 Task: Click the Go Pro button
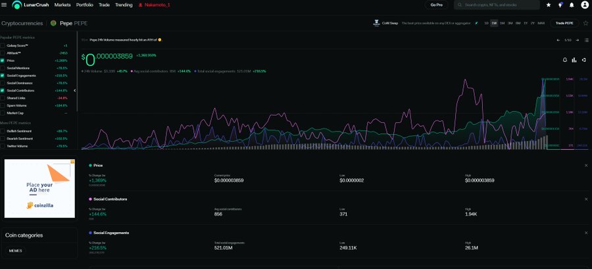click(437, 5)
